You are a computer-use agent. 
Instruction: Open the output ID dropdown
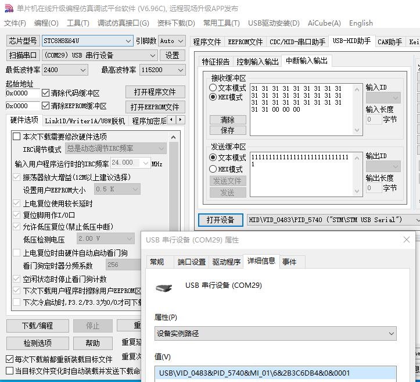coord(383,166)
